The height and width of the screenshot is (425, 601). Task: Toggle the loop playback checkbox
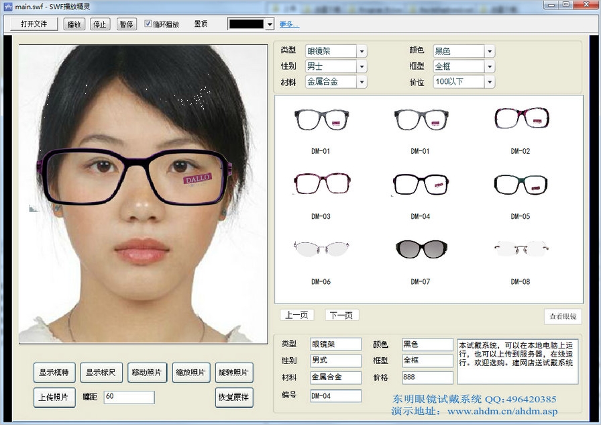(x=148, y=24)
